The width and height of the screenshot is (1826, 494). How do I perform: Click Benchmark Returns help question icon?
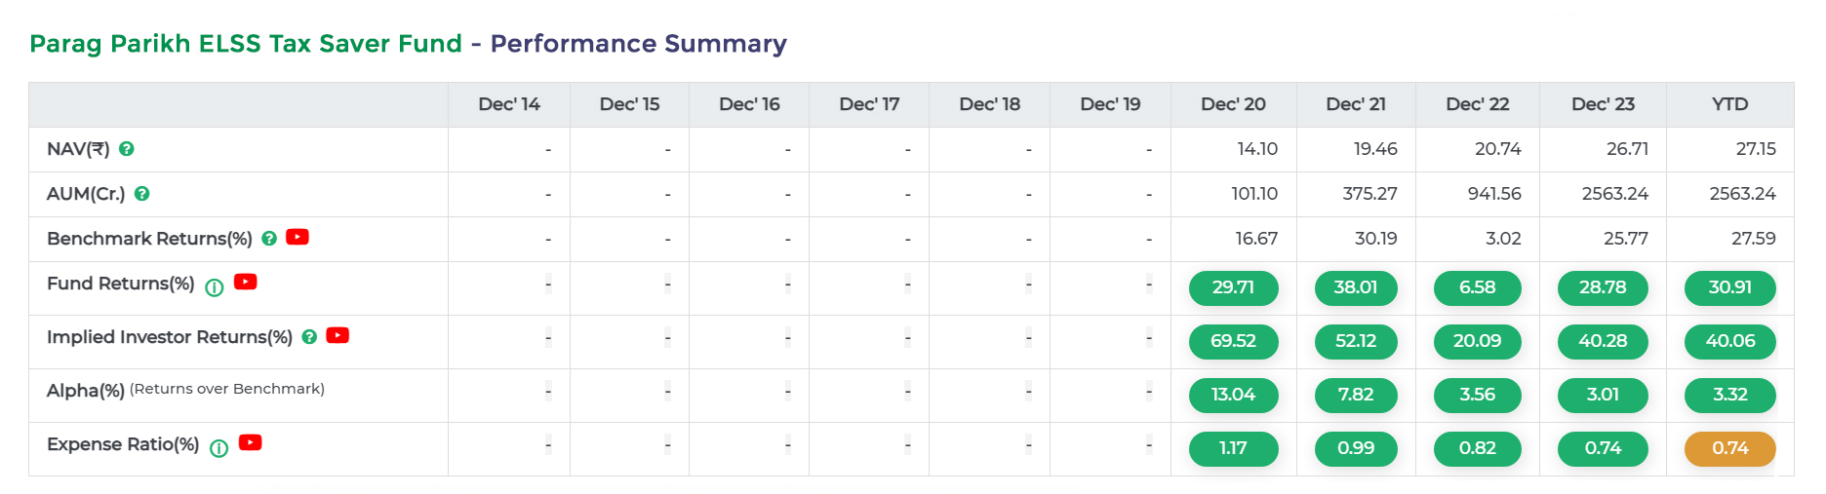coord(269,239)
